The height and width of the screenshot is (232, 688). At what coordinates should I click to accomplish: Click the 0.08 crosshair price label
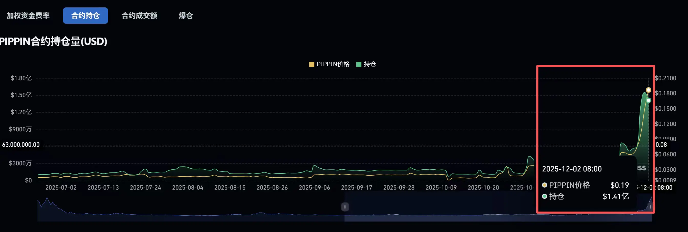(661, 145)
